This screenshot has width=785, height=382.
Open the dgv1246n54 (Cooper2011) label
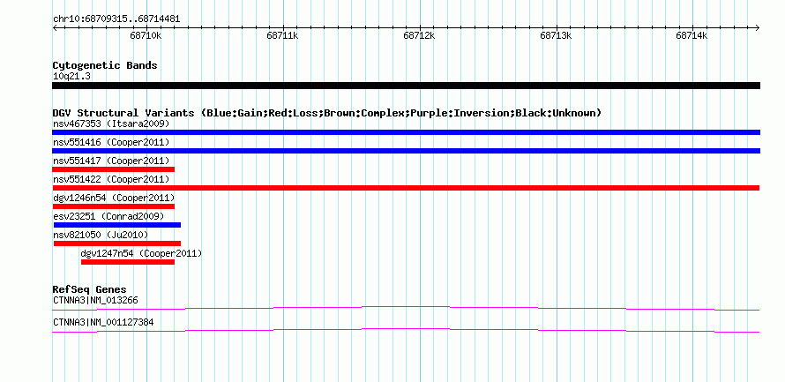114,198
